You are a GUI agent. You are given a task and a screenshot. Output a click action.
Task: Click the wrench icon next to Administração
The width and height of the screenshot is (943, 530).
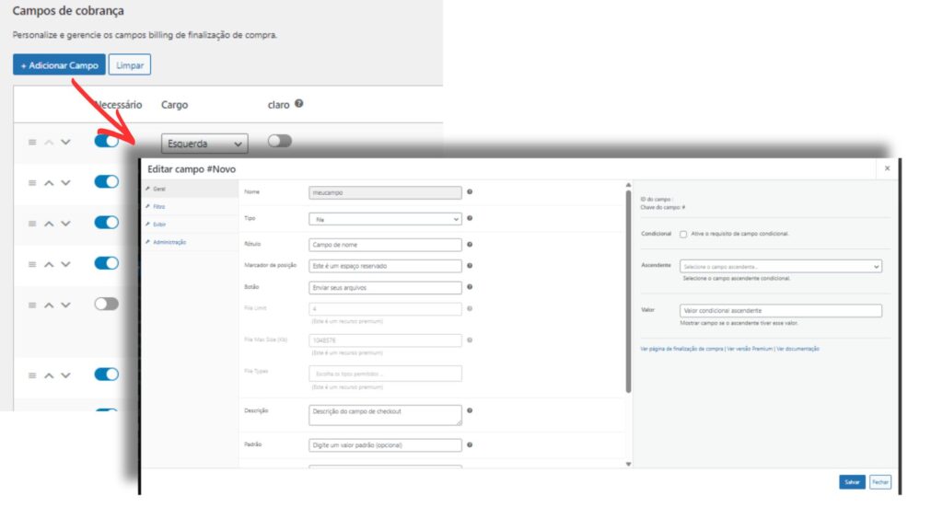pos(148,241)
